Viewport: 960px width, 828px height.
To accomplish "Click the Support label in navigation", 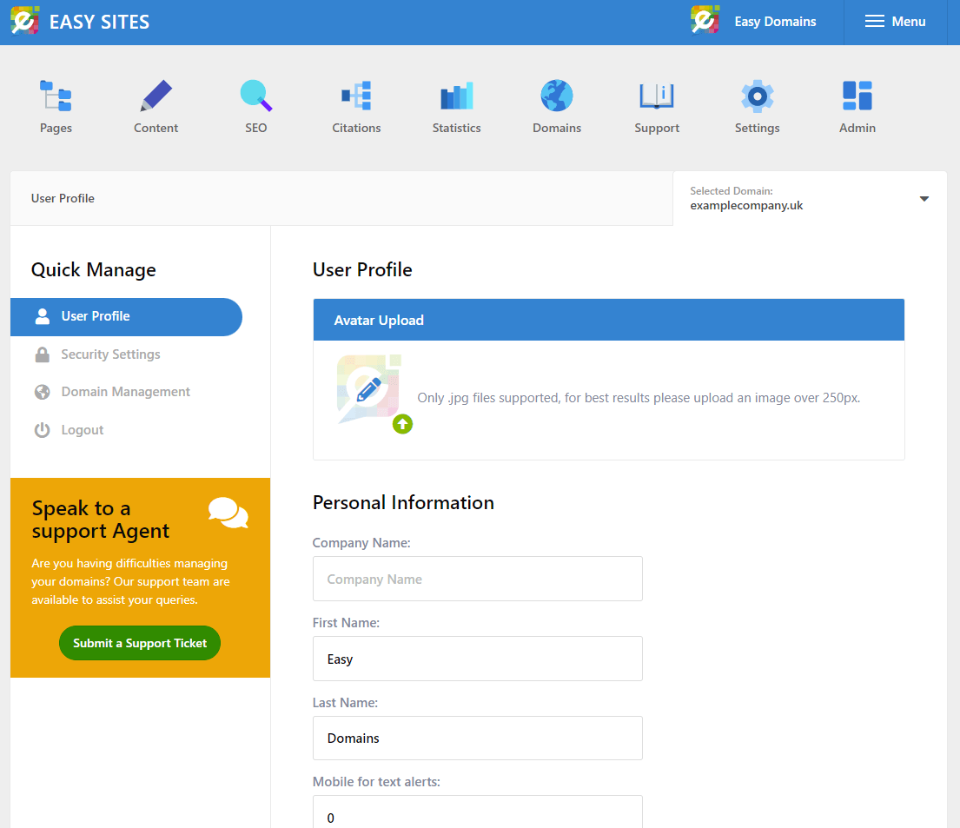I will click(x=657, y=128).
